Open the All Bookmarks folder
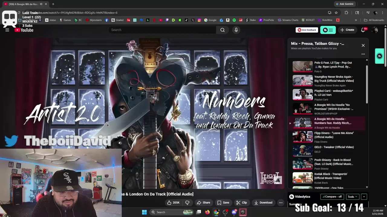 [374, 20]
